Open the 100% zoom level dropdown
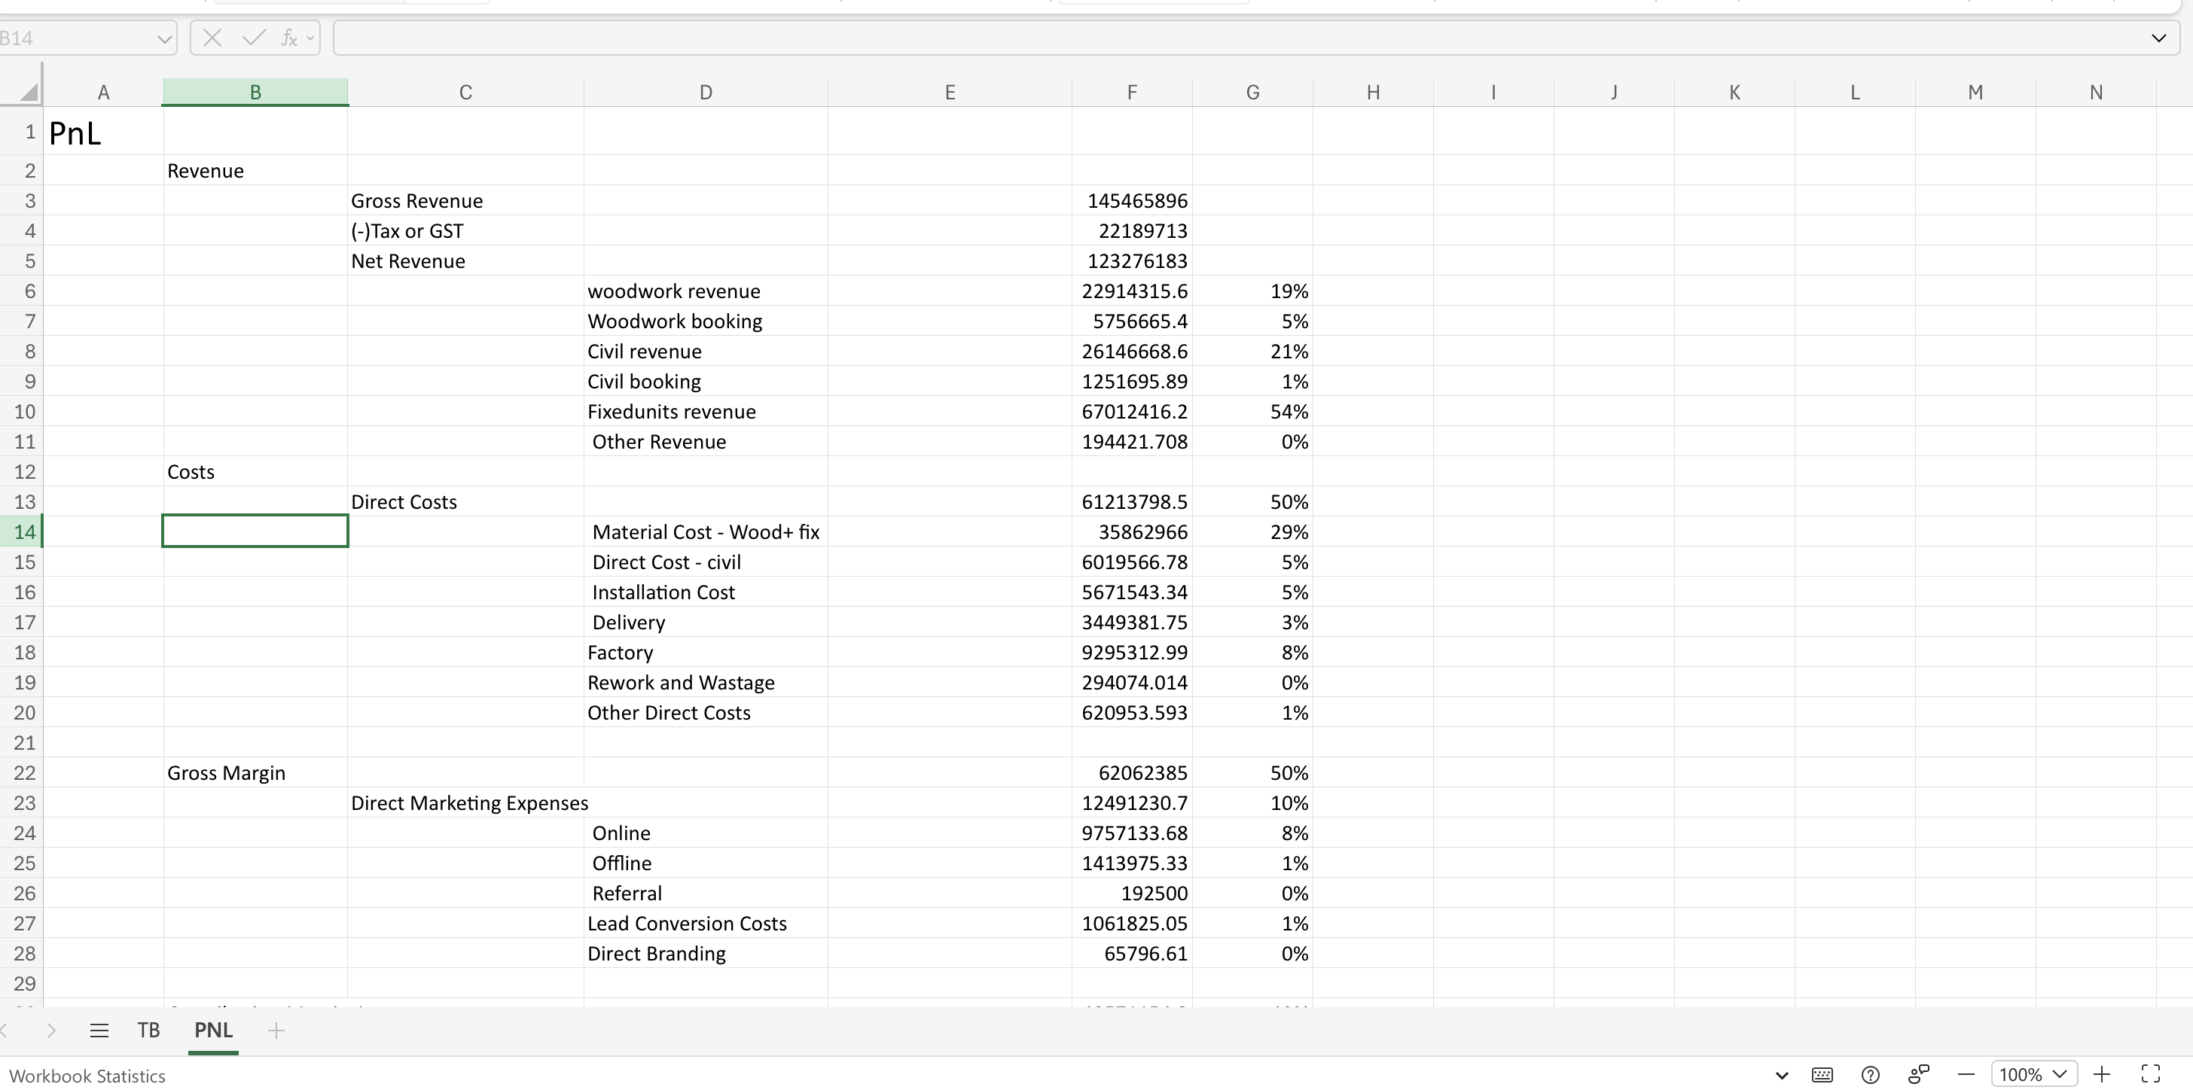2193x1090 pixels. (2034, 1075)
